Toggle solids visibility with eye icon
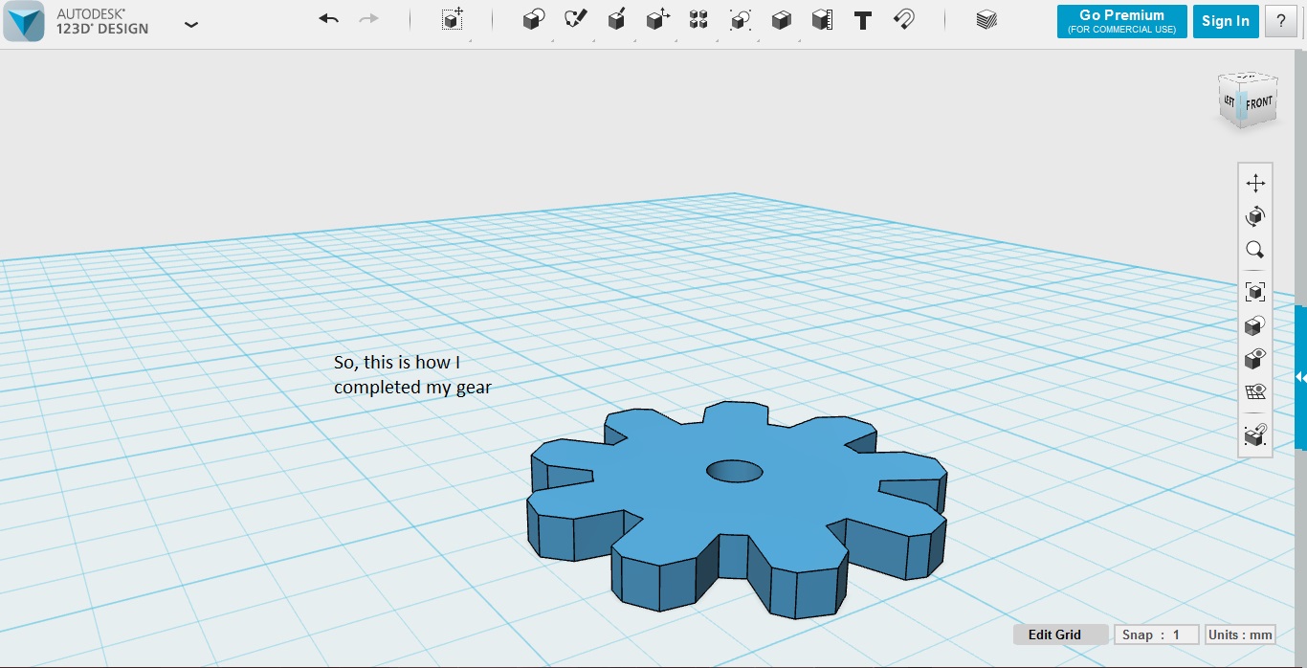Screen dimensions: 1307x668 click(x=1255, y=359)
